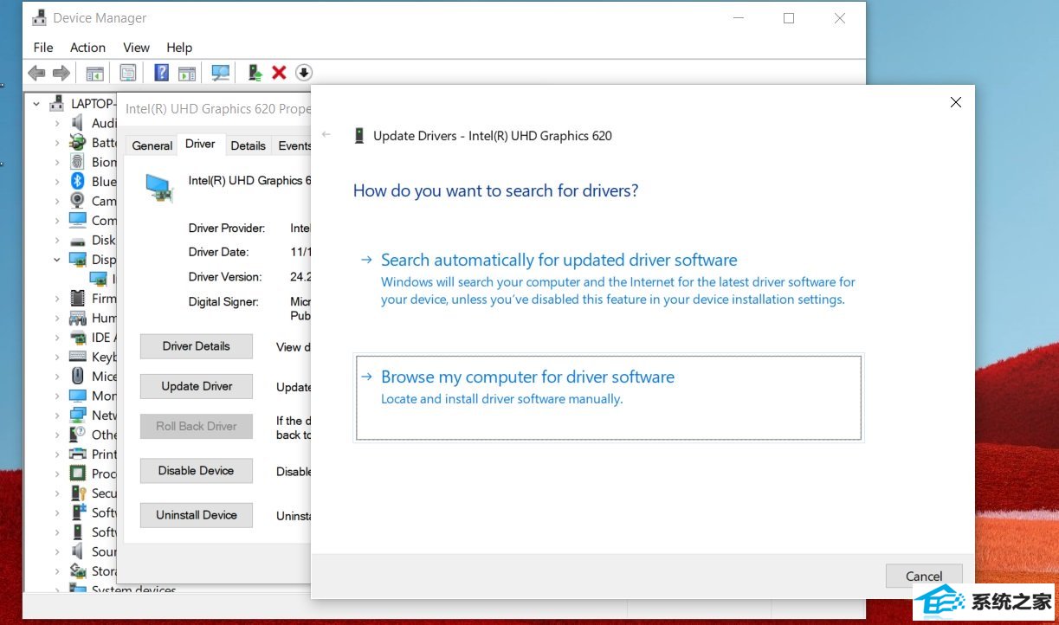Open the File menu in Device Manager
The image size is (1059, 625).
(x=43, y=48)
